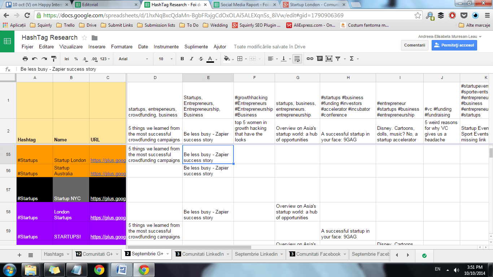493x277 pixels.
Task: Toggle italic formatting
Action: 192,59
